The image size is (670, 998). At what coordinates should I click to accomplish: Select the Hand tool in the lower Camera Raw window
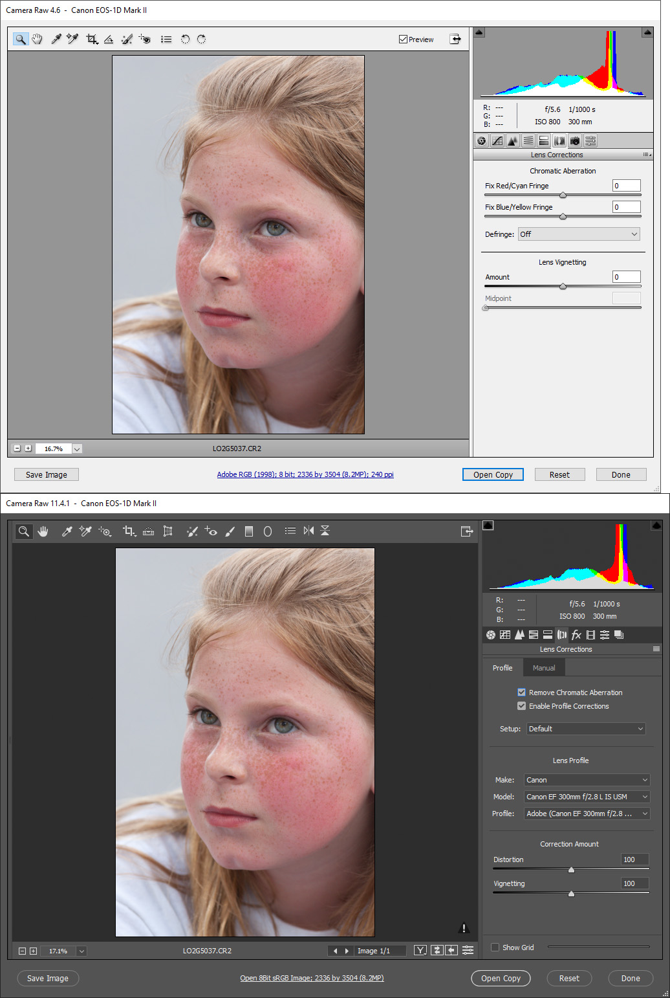click(x=43, y=531)
